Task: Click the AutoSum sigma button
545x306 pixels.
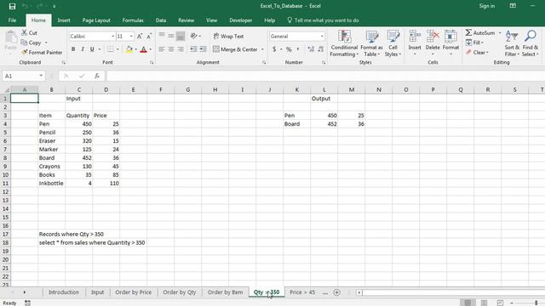Action: click(x=480, y=32)
